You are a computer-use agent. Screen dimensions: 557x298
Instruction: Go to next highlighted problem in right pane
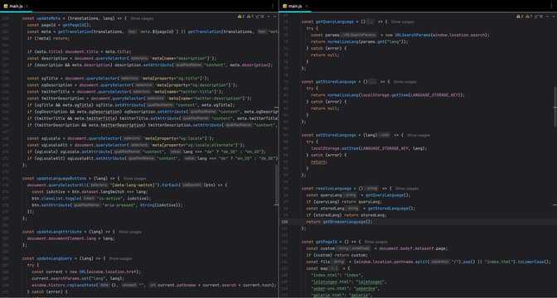pos(554,17)
